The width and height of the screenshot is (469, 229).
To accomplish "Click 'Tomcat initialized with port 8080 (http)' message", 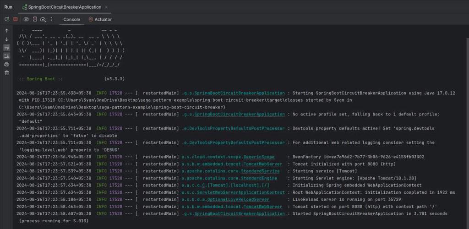I will coord(344,164).
